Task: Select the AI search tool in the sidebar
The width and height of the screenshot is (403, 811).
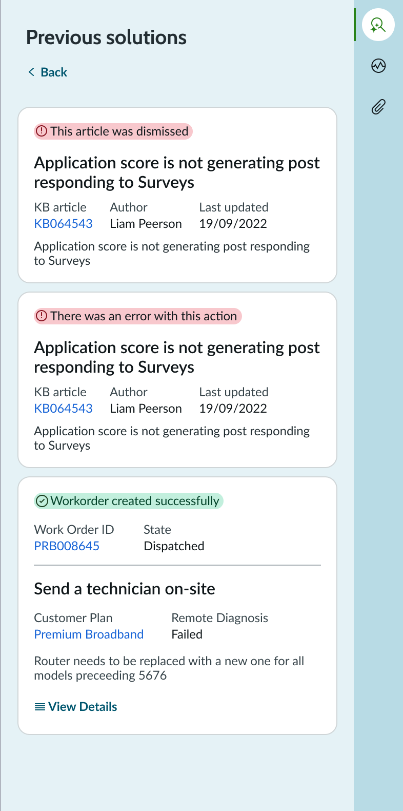Action: point(378,24)
